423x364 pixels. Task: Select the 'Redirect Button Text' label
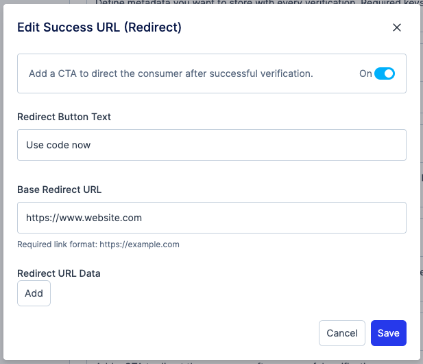64,117
